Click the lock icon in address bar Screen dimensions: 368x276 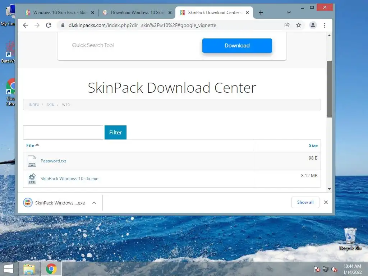coord(63,25)
